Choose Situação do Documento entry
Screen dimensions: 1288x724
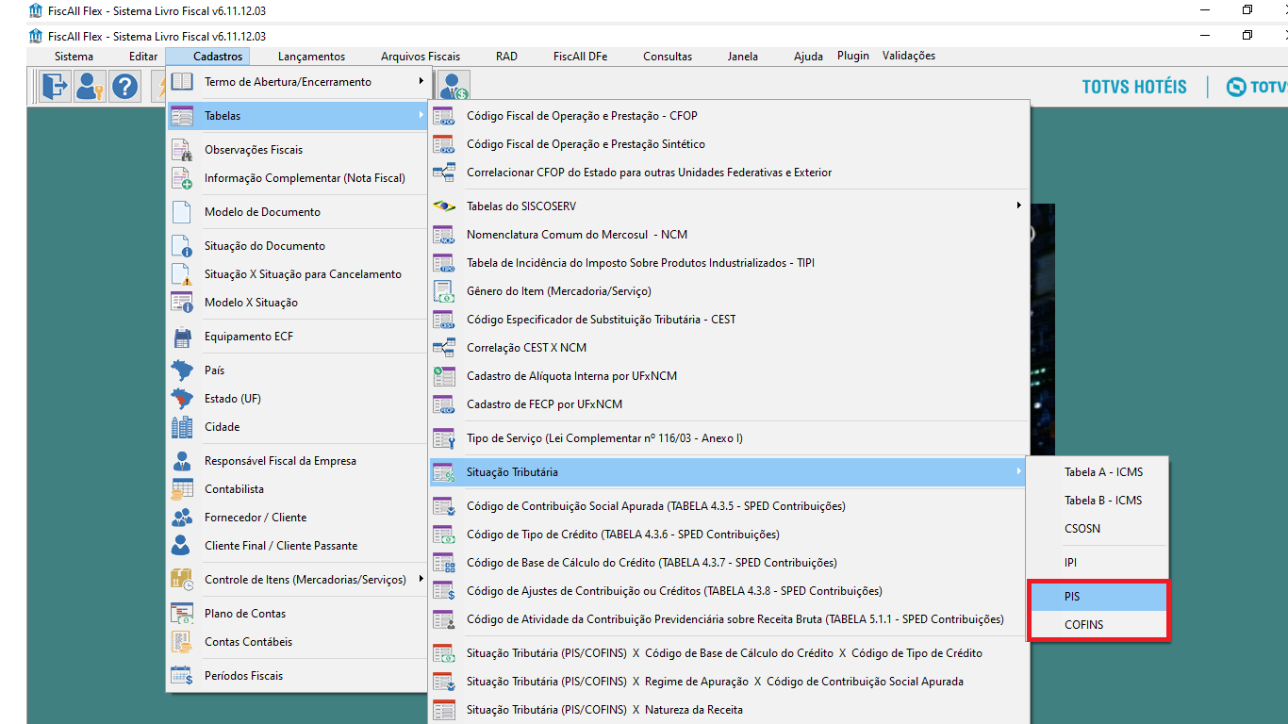(297, 246)
